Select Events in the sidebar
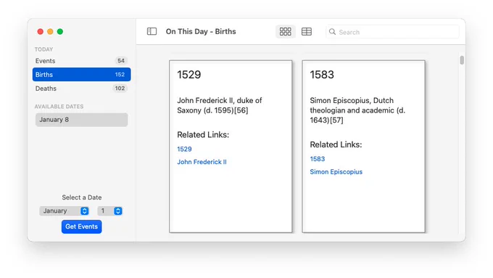 coord(81,61)
